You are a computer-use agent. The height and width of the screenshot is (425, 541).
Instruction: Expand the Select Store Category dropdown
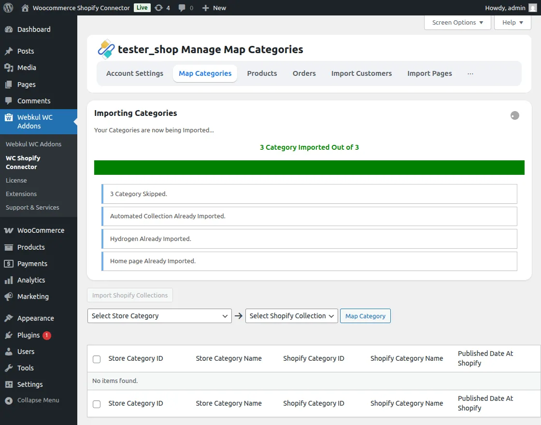159,316
